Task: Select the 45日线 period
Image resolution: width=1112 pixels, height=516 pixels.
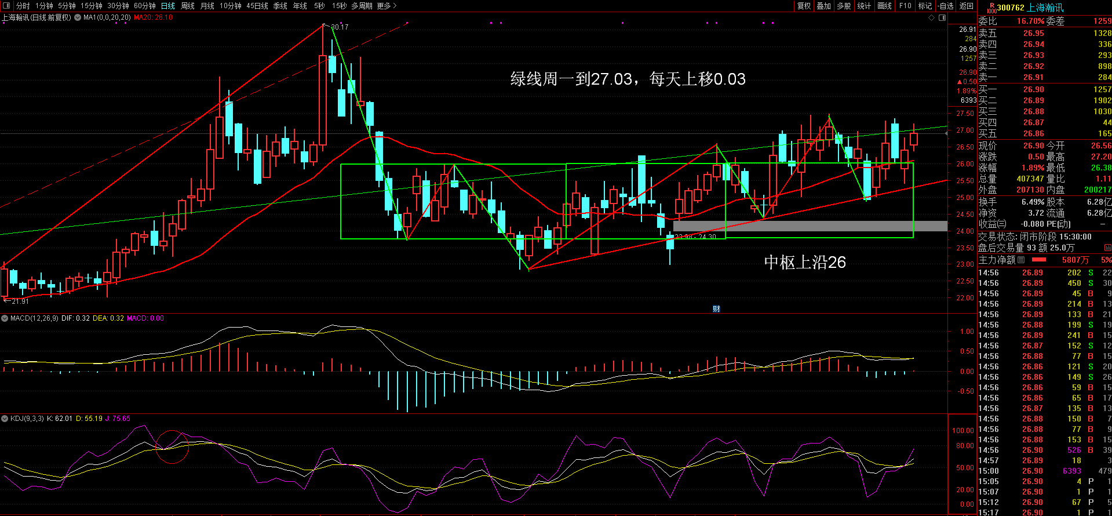Action: (x=257, y=6)
